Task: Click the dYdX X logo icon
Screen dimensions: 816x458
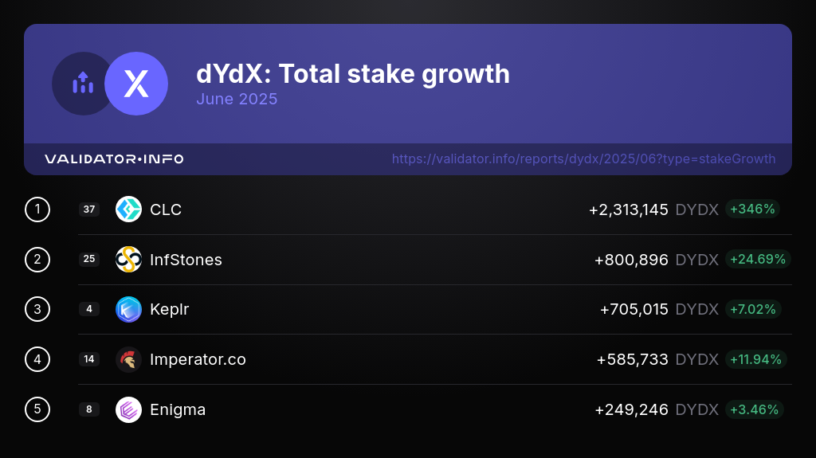Action: point(136,84)
